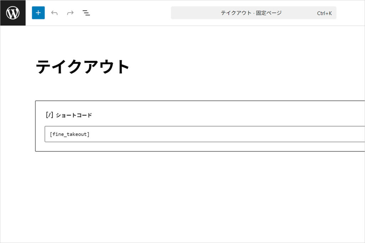
Task: Click empty area right of the ショートコード label
Action: [214, 115]
